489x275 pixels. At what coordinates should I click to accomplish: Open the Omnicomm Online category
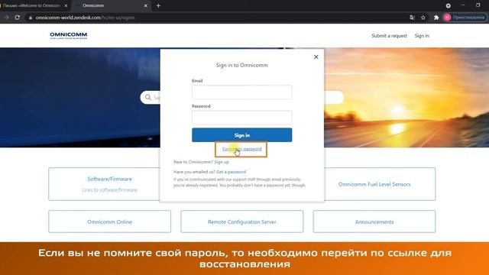tap(109, 222)
